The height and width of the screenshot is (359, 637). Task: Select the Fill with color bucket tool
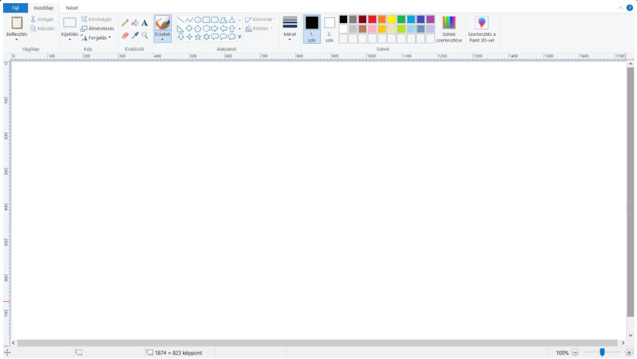point(135,23)
